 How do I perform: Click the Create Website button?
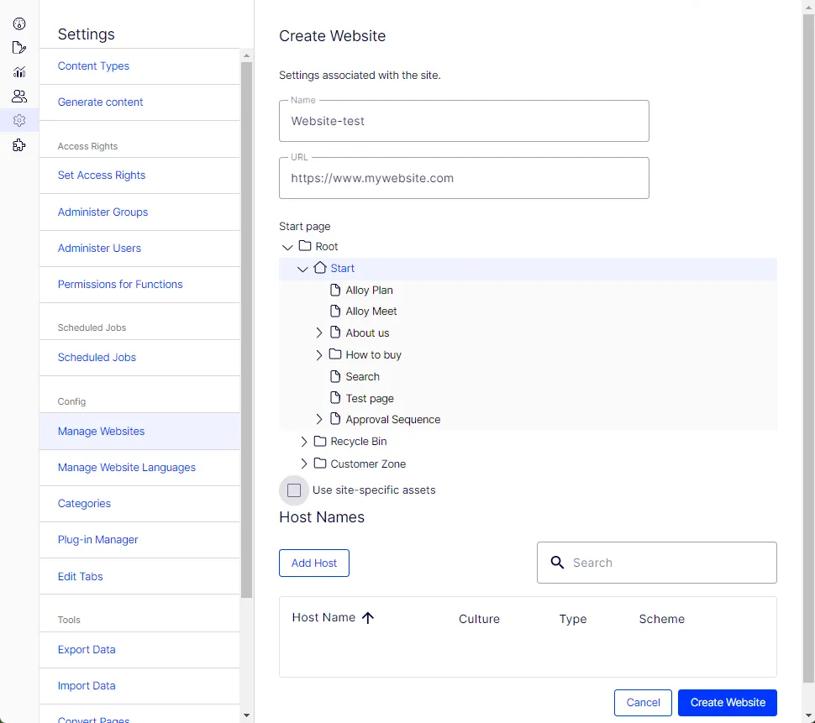728,703
